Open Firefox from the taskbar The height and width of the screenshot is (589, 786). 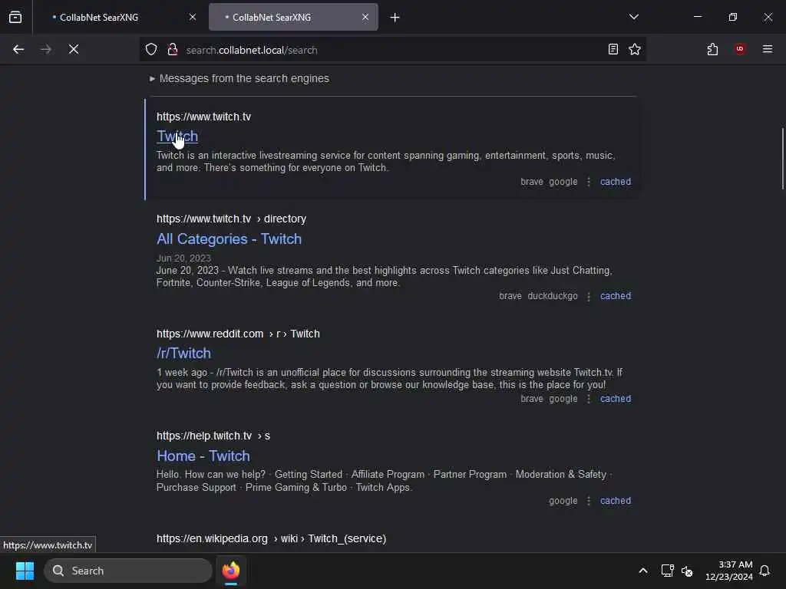pyautogui.click(x=231, y=571)
